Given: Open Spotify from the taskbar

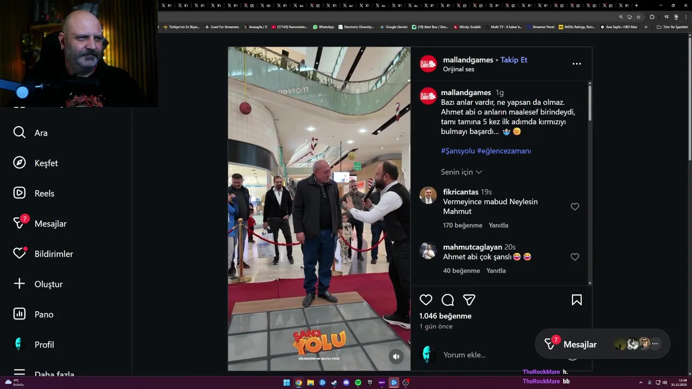Looking at the screenshot, I should pos(358,383).
